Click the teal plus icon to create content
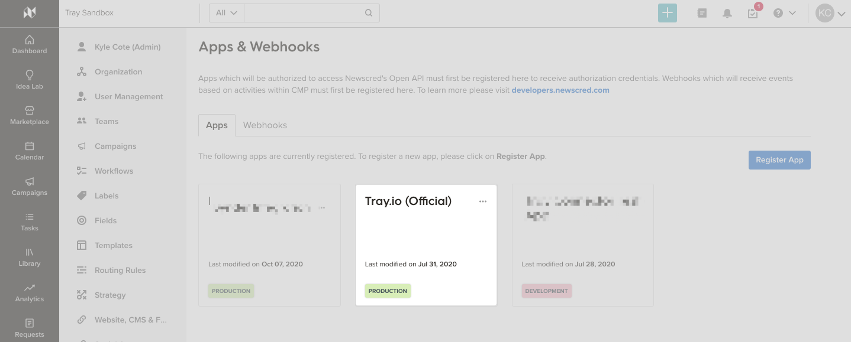 [x=668, y=12]
